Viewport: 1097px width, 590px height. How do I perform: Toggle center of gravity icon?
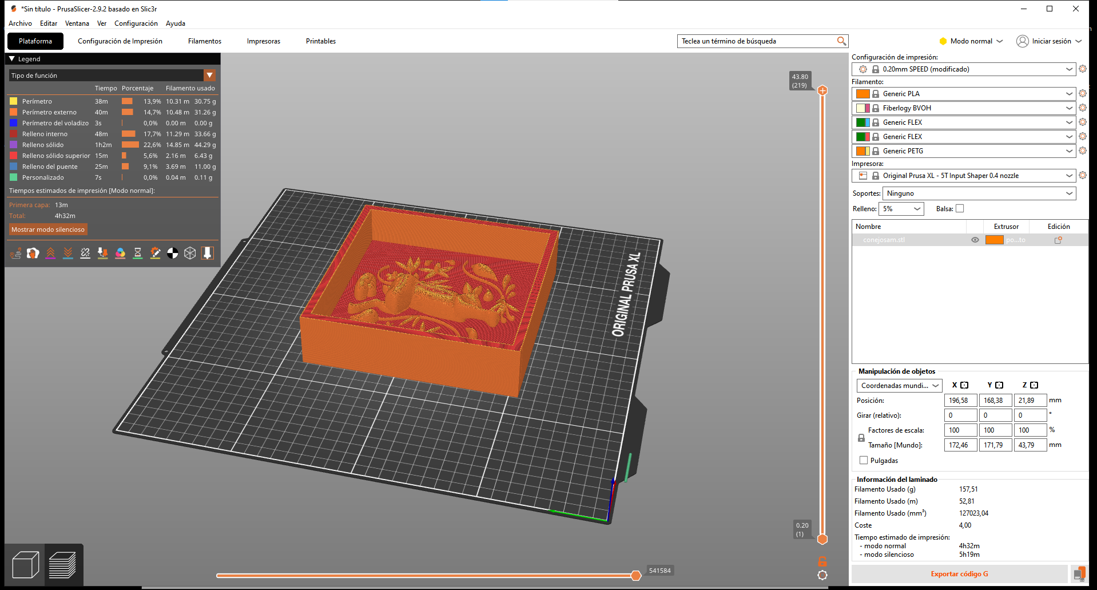173,253
